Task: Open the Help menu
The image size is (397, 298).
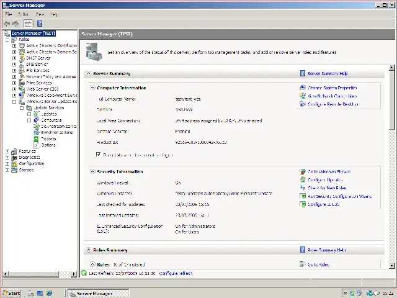Action: click(54, 14)
